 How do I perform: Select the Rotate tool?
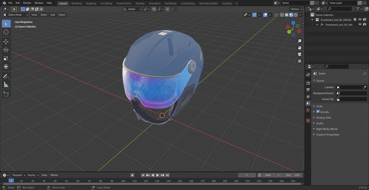pyautogui.click(x=6, y=50)
